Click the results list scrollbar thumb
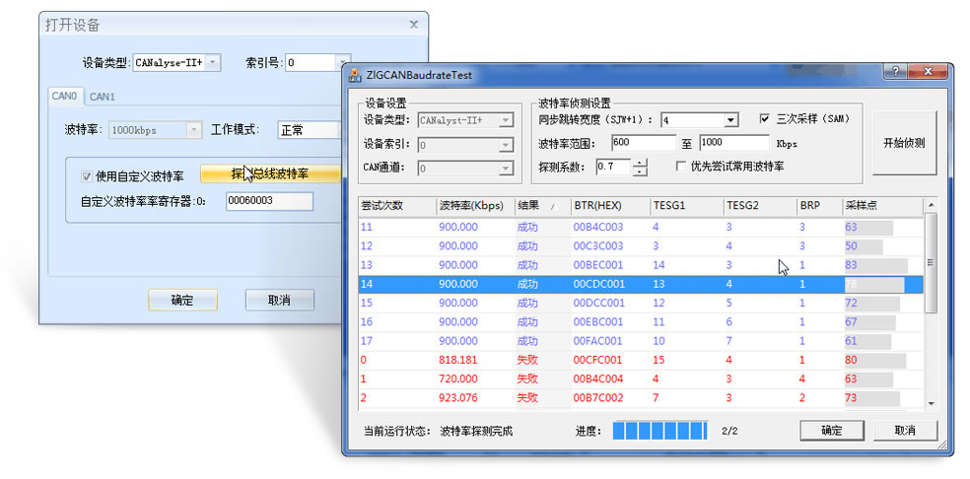 [x=931, y=262]
